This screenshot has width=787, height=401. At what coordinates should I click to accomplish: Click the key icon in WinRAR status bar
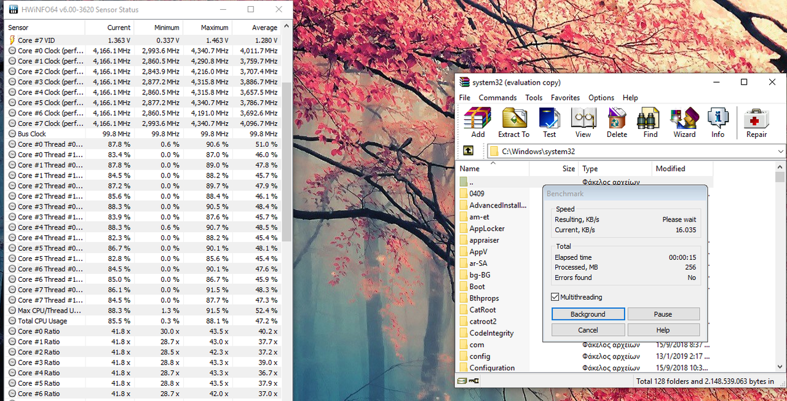(x=472, y=381)
